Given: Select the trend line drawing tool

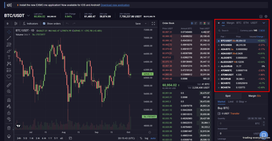Looking at the screenshot, I should point(9,38).
